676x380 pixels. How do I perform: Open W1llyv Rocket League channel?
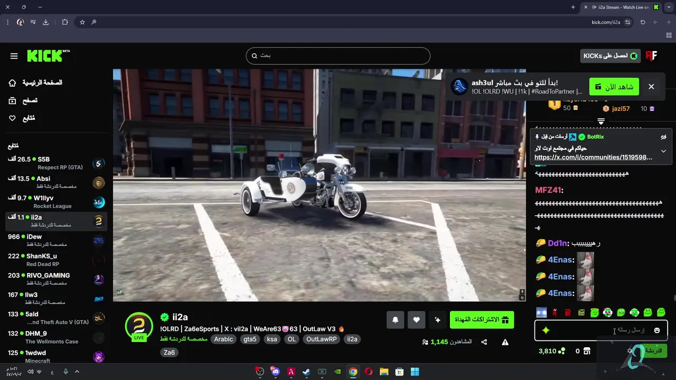coord(56,202)
